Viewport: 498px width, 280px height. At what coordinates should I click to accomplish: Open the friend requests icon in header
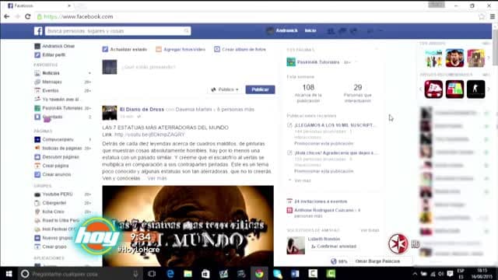[x=331, y=31]
